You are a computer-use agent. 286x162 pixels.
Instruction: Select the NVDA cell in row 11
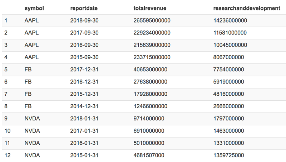tap(32, 143)
